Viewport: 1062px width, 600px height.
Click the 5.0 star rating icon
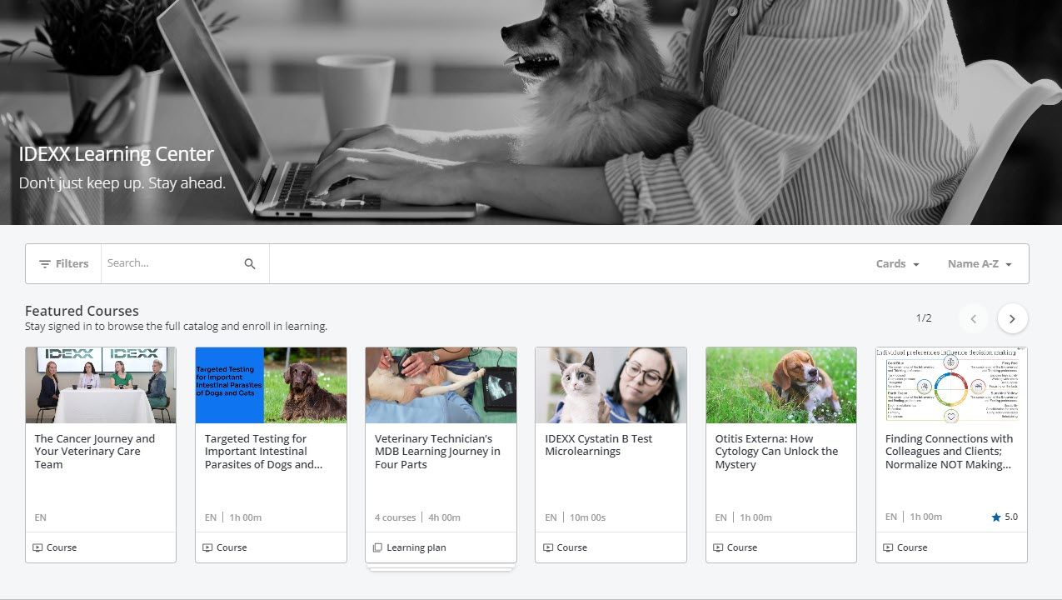[996, 517]
